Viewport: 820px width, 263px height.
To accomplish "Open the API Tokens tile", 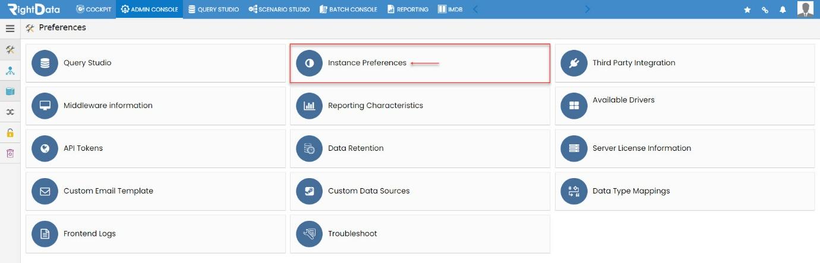I will pos(156,148).
